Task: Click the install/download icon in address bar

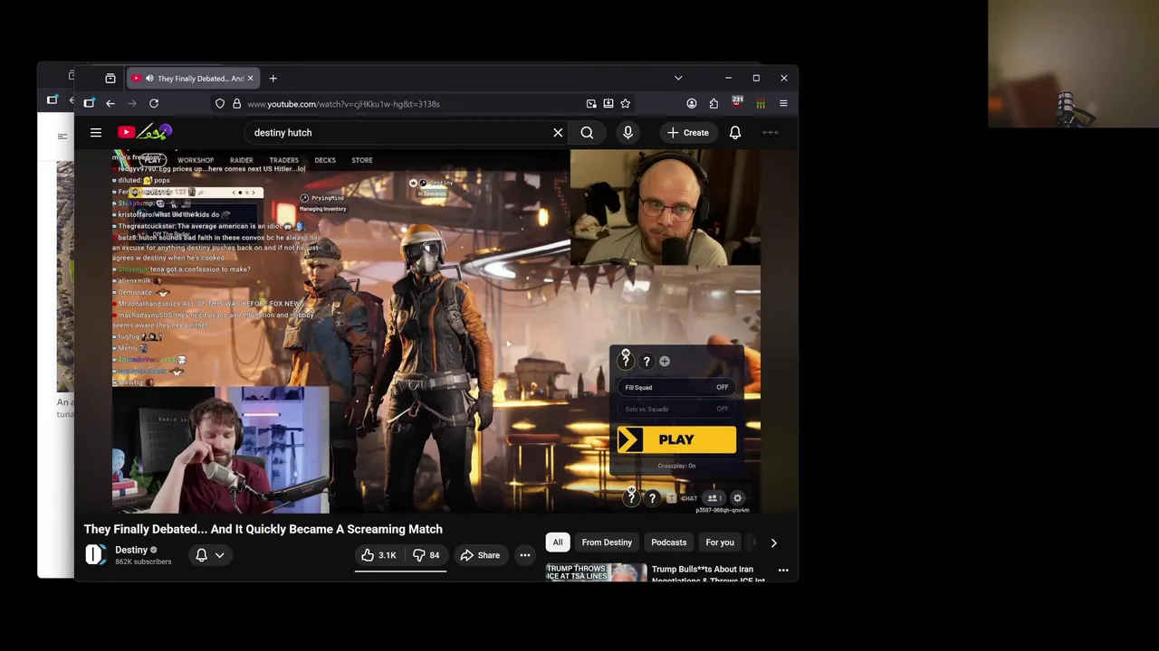Action: pos(608,104)
